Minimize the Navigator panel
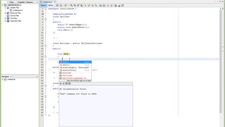 pos(37,77)
